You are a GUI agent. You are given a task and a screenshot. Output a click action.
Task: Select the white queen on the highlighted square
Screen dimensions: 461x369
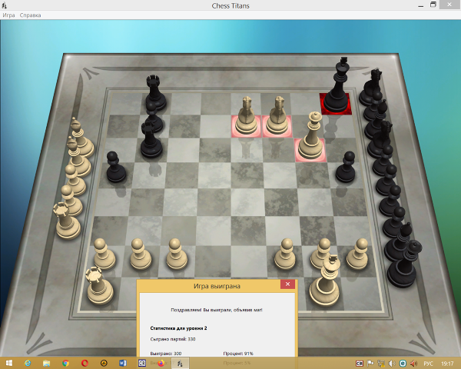(311, 138)
